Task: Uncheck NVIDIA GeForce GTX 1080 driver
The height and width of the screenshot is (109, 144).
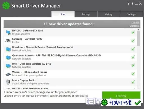Action: (x=133, y=32)
